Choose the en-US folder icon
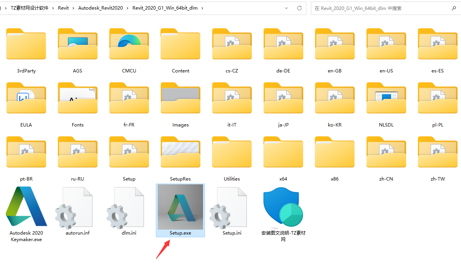Image resolution: width=461 pixels, height=271 pixels. click(386, 44)
